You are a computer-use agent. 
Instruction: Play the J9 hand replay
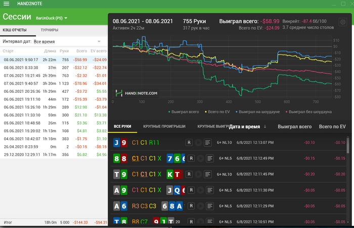(198, 143)
